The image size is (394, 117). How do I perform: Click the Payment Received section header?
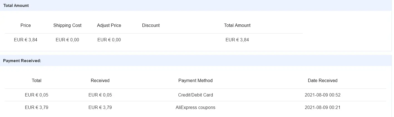point(22,60)
